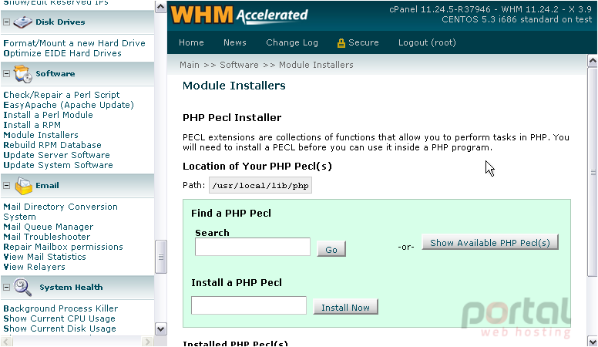The width and height of the screenshot is (598, 347).
Task: Open the Change Log menu item
Action: pos(292,42)
